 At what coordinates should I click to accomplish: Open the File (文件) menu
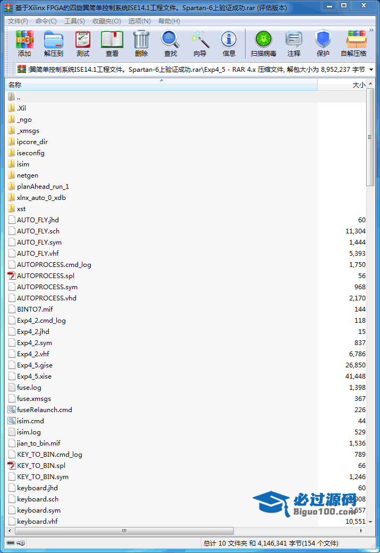18,21
